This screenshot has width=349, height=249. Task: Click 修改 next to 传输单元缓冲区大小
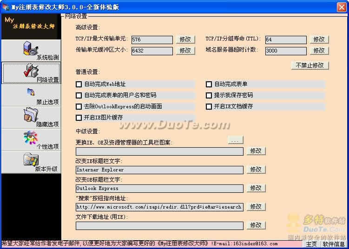185,51
